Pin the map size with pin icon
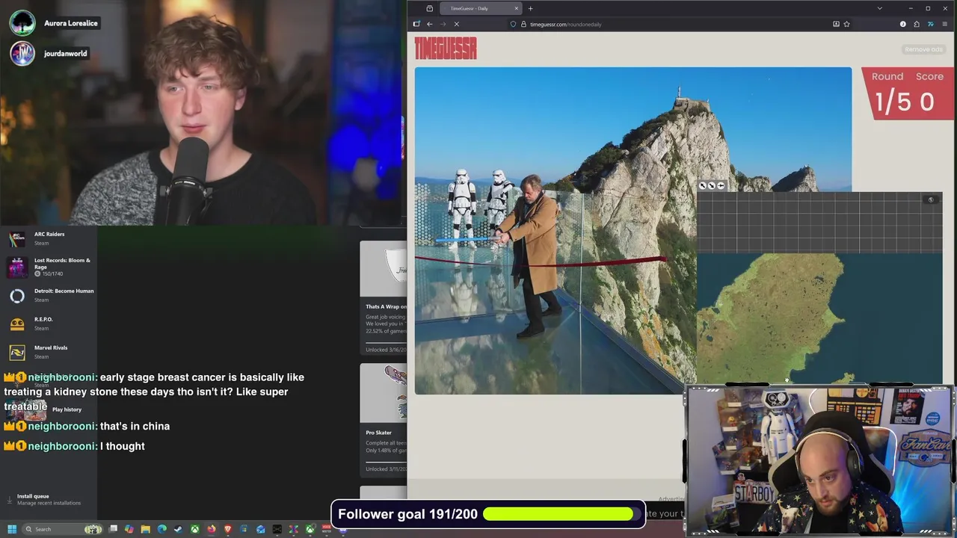This screenshot has width=957, height=538. click(x=721, y=185)
